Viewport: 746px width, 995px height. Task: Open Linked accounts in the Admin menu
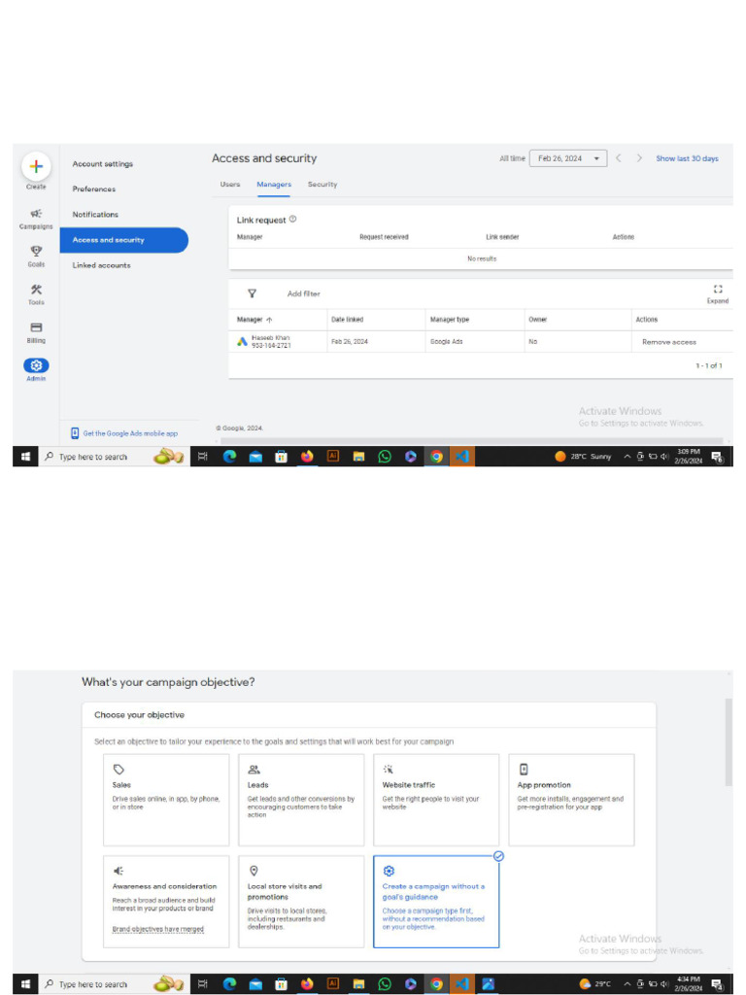(x=101, y=265)
